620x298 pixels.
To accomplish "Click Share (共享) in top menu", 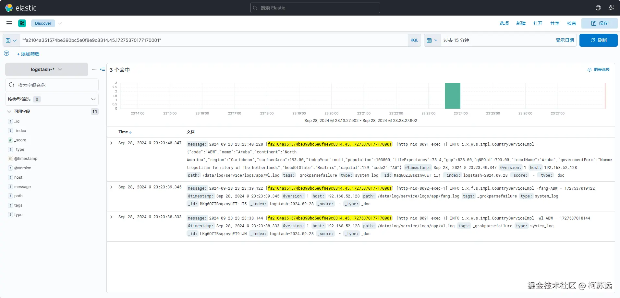I will pos(555,23).
